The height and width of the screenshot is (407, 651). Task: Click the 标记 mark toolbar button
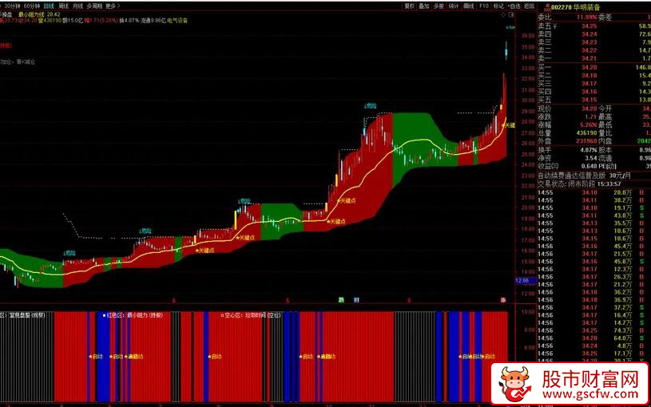[498, 6]
